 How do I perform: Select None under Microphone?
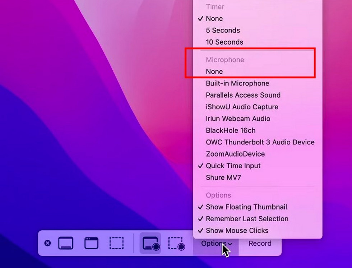pyautogui.click(x=214, y=71)
